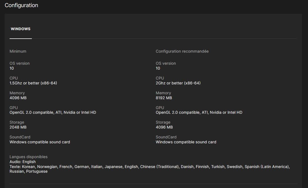Screen dimensions: 308x188
Task: Click the minimum Storage value 2048 MB
Action: click(x=18, y=127)
